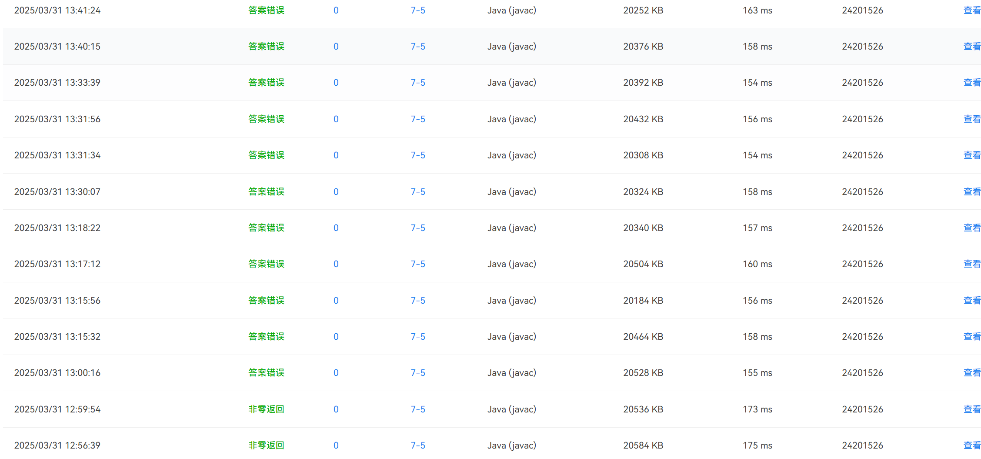The image size is (981, 459).
Task: Click user 24201526 in the 13:40:15 row
Action: [863, 47]
